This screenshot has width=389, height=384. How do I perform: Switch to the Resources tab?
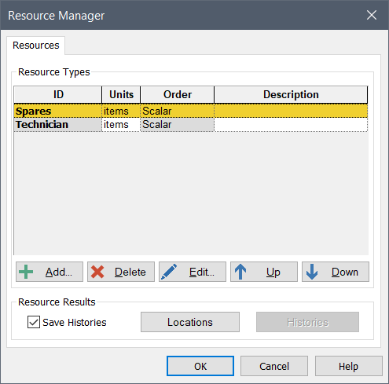tap(36, 46)
